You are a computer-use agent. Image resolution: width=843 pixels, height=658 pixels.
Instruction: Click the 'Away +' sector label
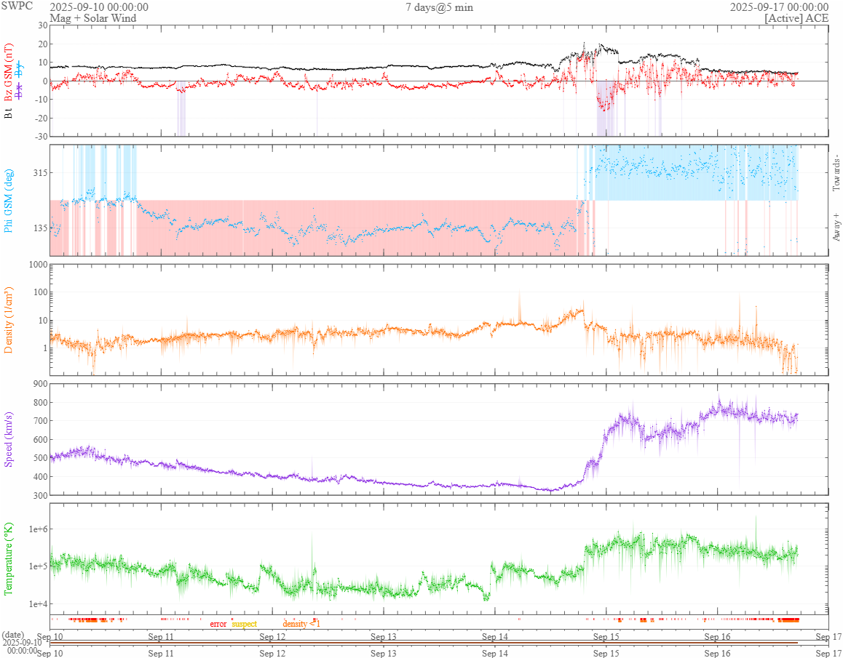[x=836, y=228]
